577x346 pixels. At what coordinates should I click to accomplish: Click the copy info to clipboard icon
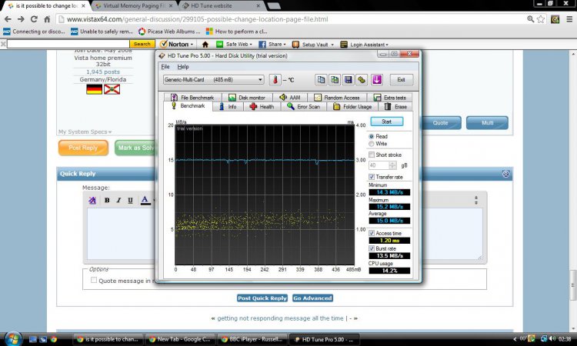[321, 80]
